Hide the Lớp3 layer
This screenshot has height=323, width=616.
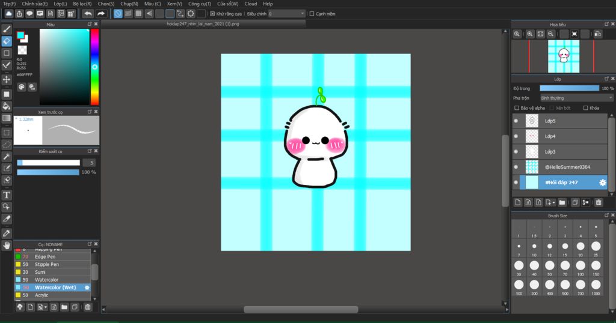click(x=516, y=151)
